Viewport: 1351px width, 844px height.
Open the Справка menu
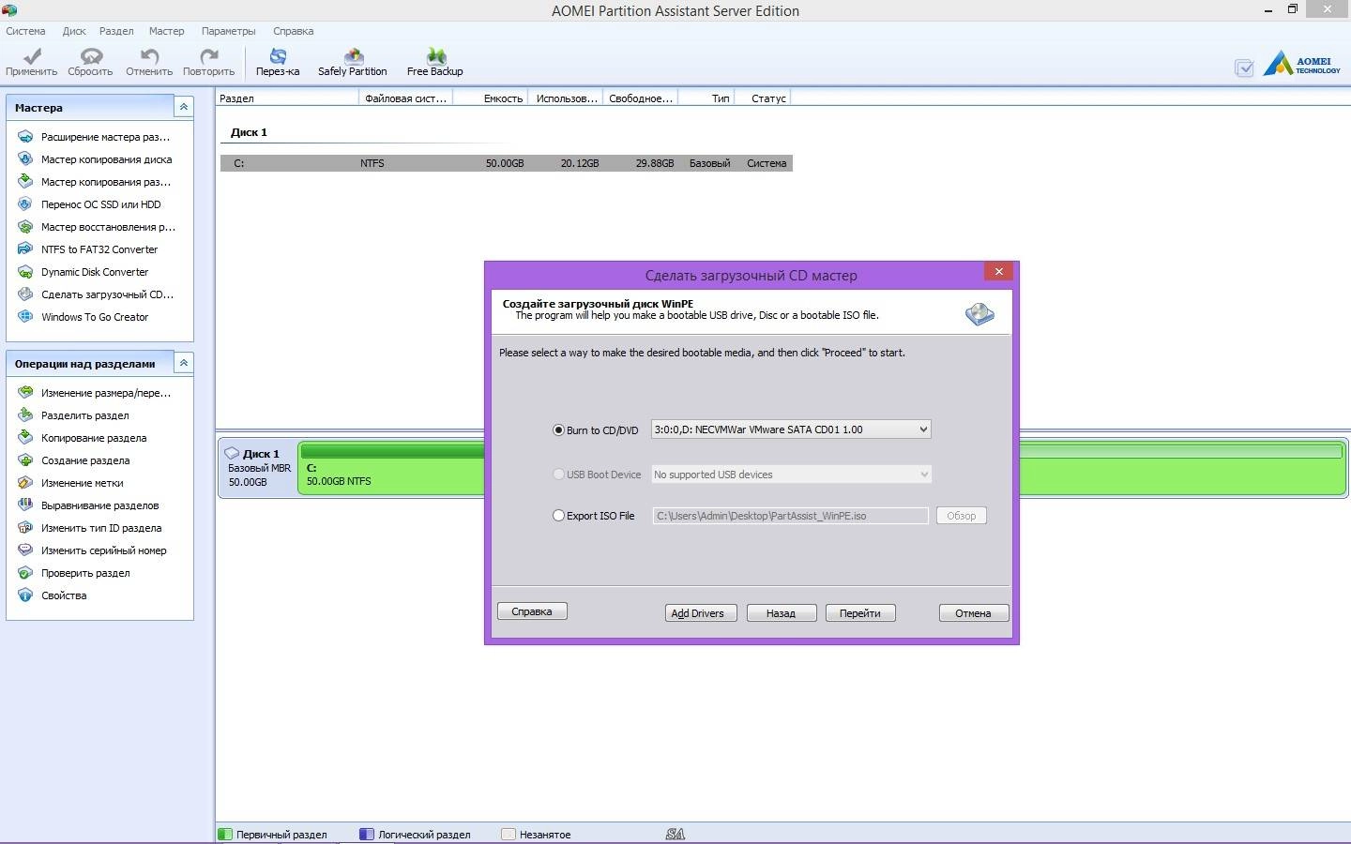coord(293,31)
